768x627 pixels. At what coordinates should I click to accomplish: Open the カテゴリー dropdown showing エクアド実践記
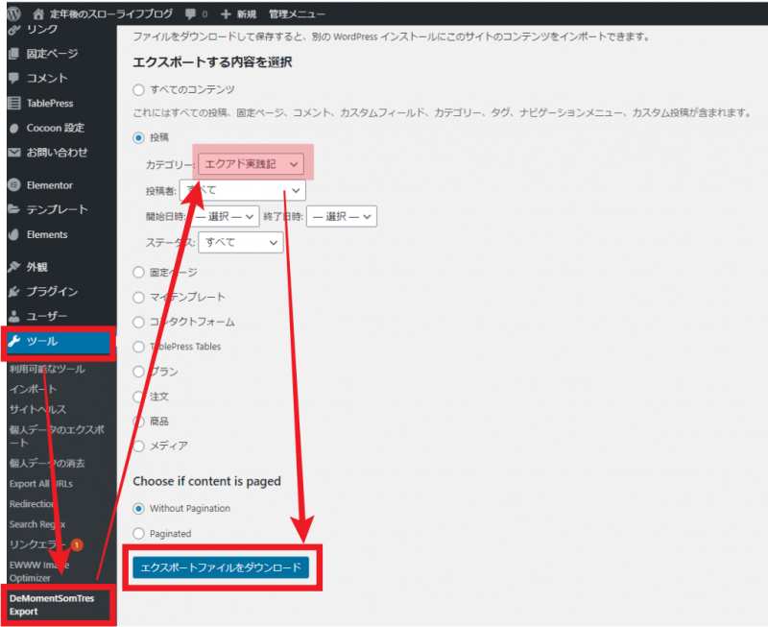point(249,163)
